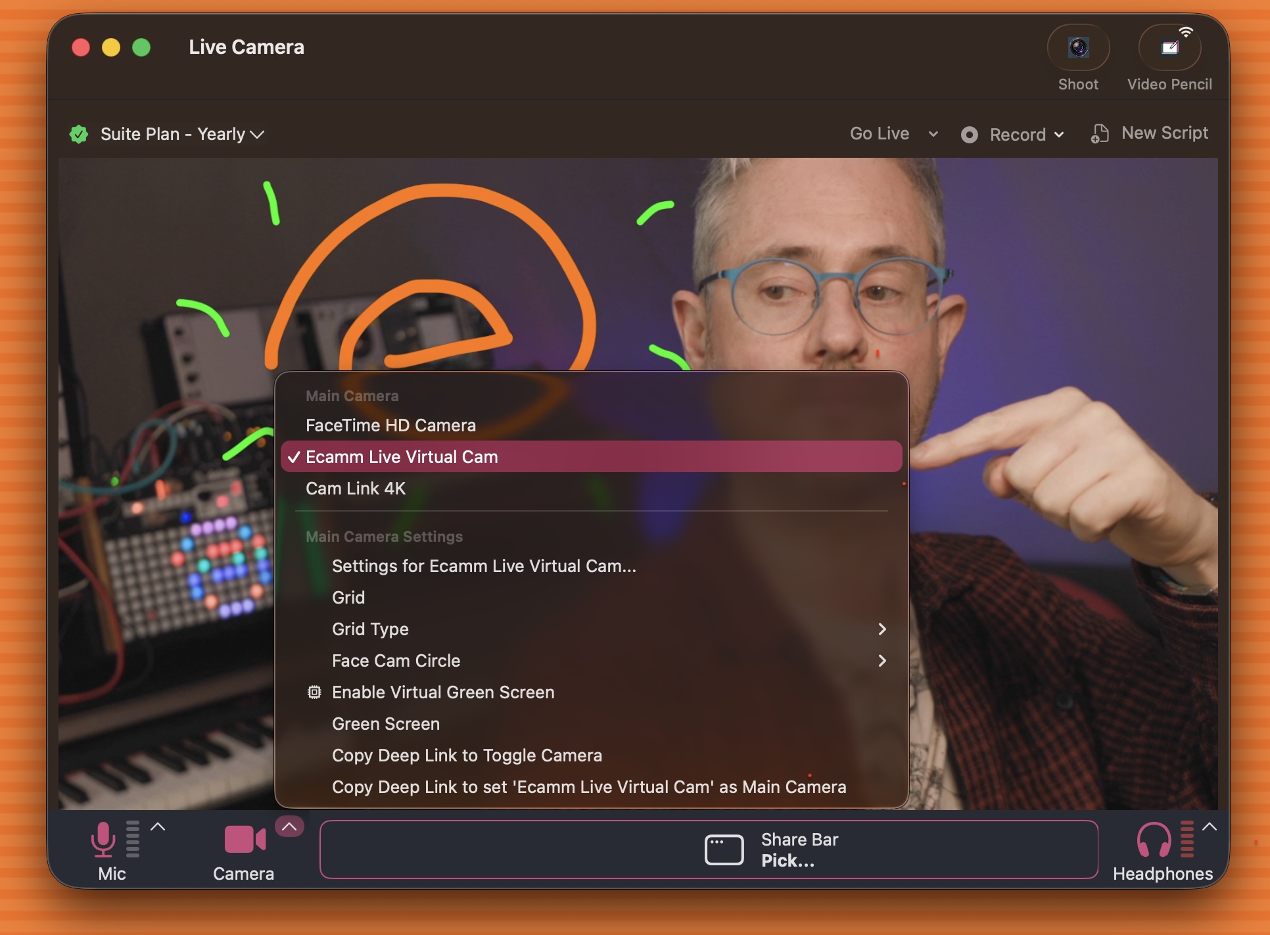
Task: Click the Record circle icon
Action: point(969,135)
